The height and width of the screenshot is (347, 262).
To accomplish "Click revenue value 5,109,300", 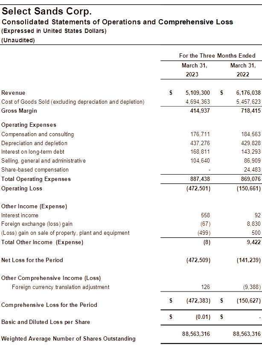I will (x=198, y=93).
